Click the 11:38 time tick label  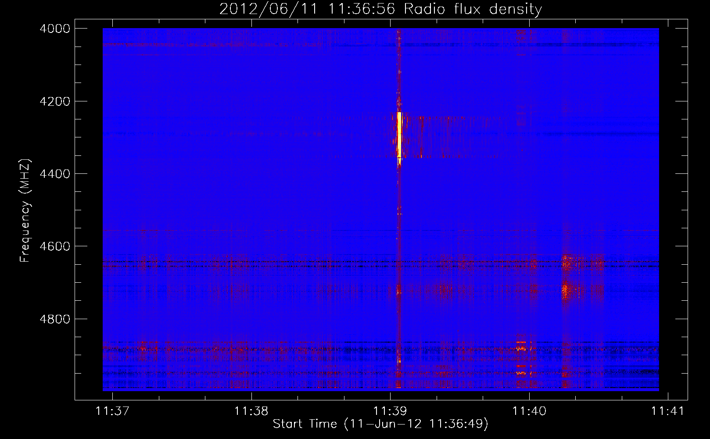(x=251, y=411)
